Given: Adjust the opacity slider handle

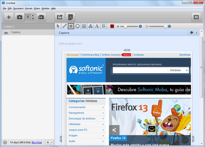Looking at the screenshot, I should tap(166, 27).
